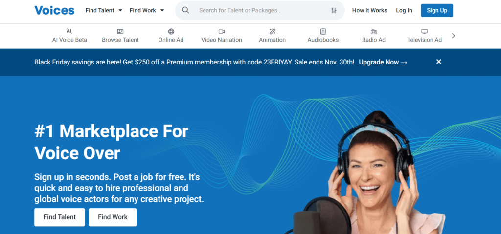Show more categories with right chevron
The width and height of the screenshot is (501, 234).
coord(453,36)
